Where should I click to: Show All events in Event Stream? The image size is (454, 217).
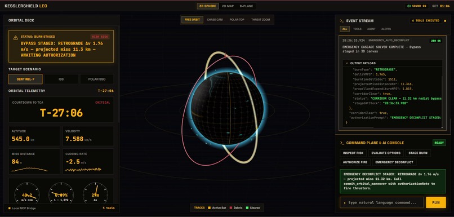[x=345, y=29]
